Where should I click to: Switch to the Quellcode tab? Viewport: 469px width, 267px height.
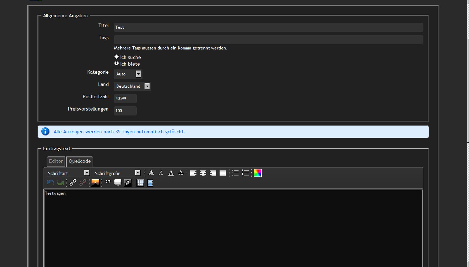(80, 161)
